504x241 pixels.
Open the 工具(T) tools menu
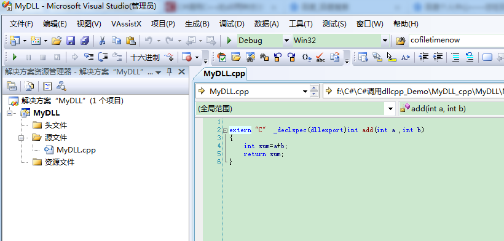301,24
